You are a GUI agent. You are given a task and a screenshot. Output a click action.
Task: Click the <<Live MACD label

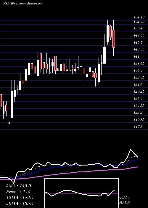point(125,200)
